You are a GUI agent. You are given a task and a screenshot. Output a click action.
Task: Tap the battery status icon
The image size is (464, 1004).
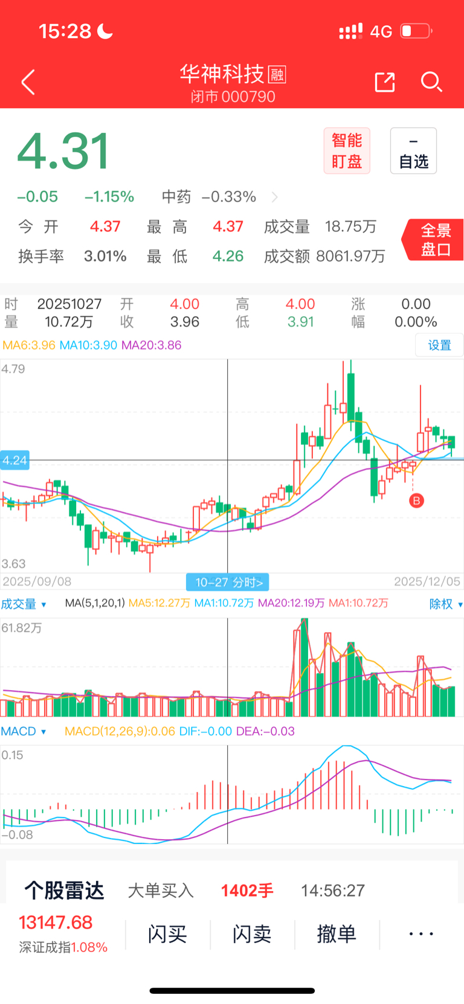click(416, 31)
